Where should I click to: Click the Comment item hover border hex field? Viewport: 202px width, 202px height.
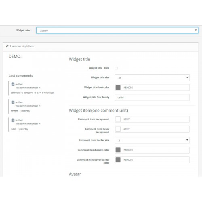click(155, 160)
